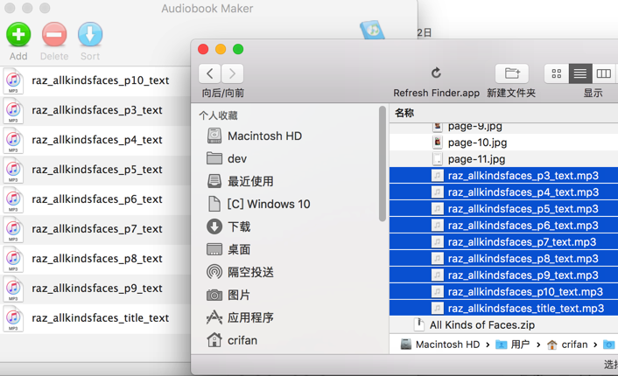Open [C] Windows 10 in the sidebar
Viewport: 618px width, 376px height.
click(258, 204)
